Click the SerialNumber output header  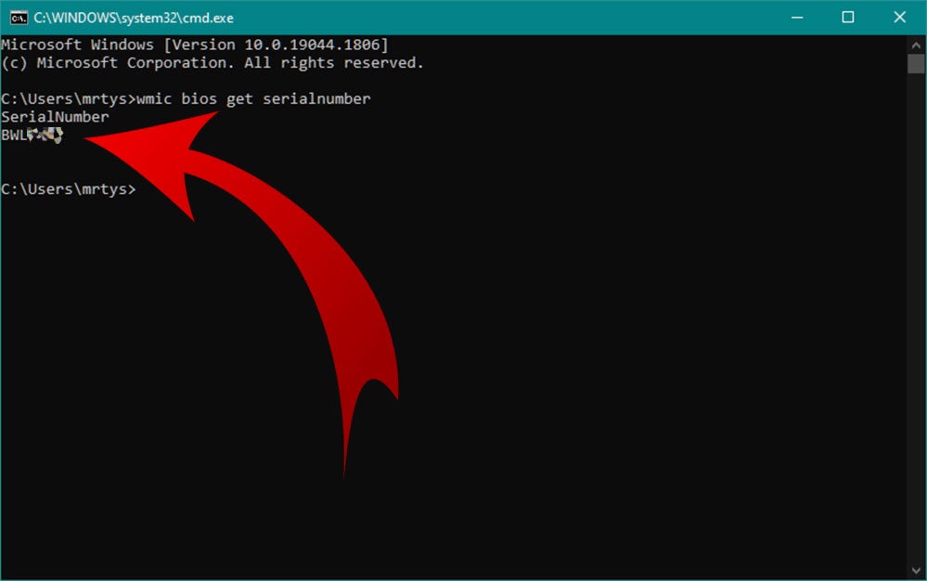click(x=55, y=116)
